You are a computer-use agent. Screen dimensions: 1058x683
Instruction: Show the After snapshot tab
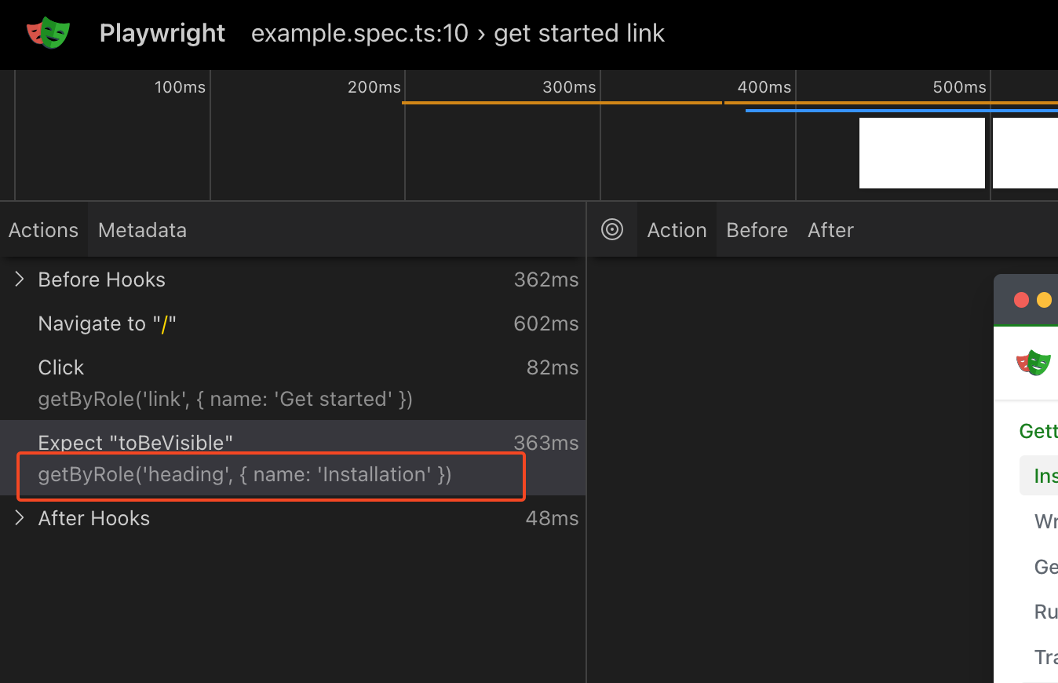click(x=830, y=230)
